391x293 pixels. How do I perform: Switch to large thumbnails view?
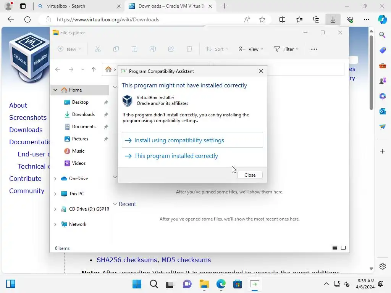coord(343,248)
